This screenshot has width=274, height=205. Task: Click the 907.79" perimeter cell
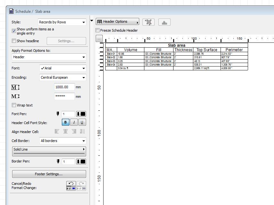pos(234,57)
